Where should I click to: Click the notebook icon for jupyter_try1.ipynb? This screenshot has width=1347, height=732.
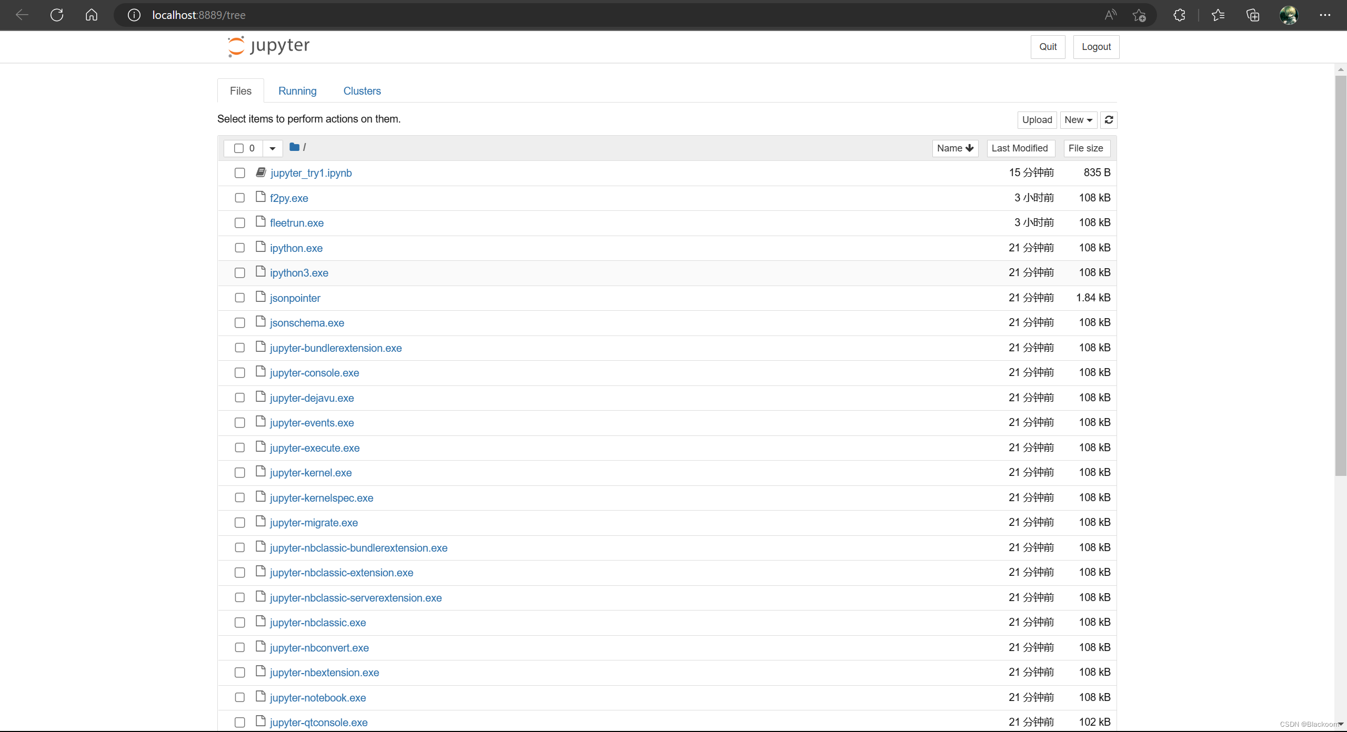tap(261, 172)
